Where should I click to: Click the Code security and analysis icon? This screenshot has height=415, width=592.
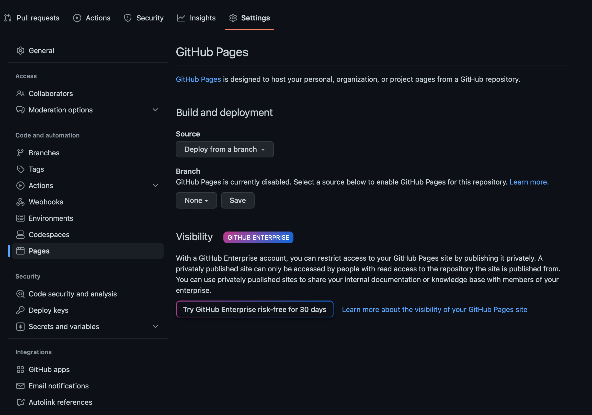pyautogui.click(x=20, y=294)
